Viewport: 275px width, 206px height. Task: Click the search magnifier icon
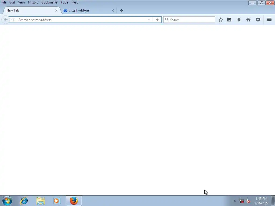167,20
